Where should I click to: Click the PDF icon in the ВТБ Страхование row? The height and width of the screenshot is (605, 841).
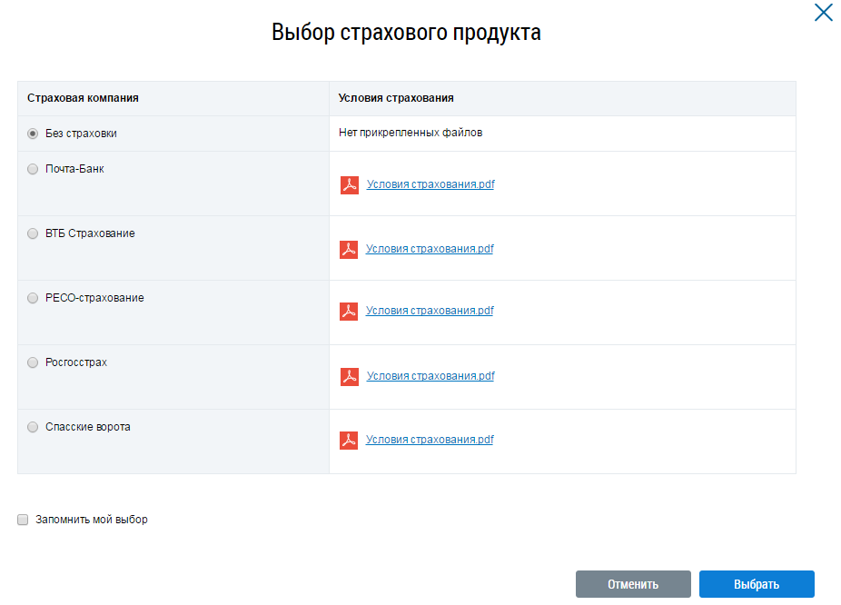pyautogui.click(x=349, y=250)
